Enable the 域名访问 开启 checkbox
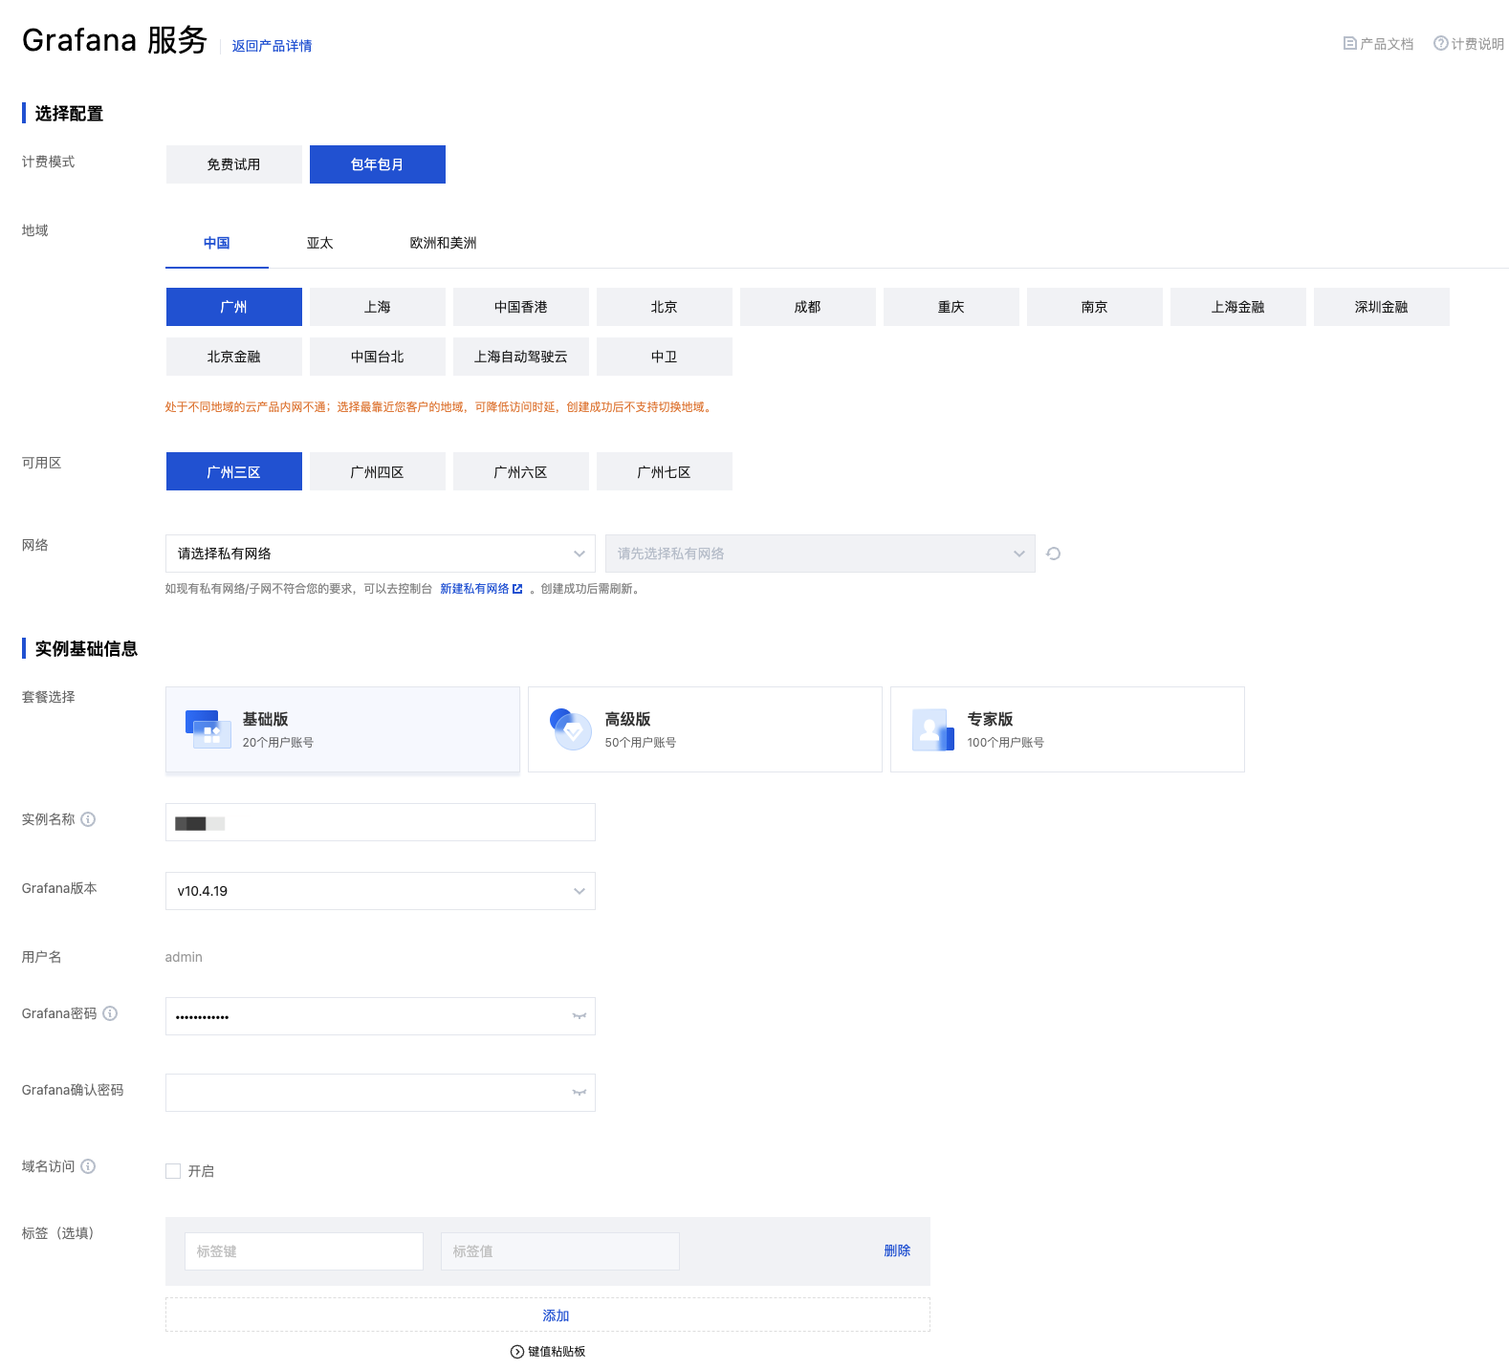The width and height of the screenshot is (1509, 1369). pos(173,1171)
